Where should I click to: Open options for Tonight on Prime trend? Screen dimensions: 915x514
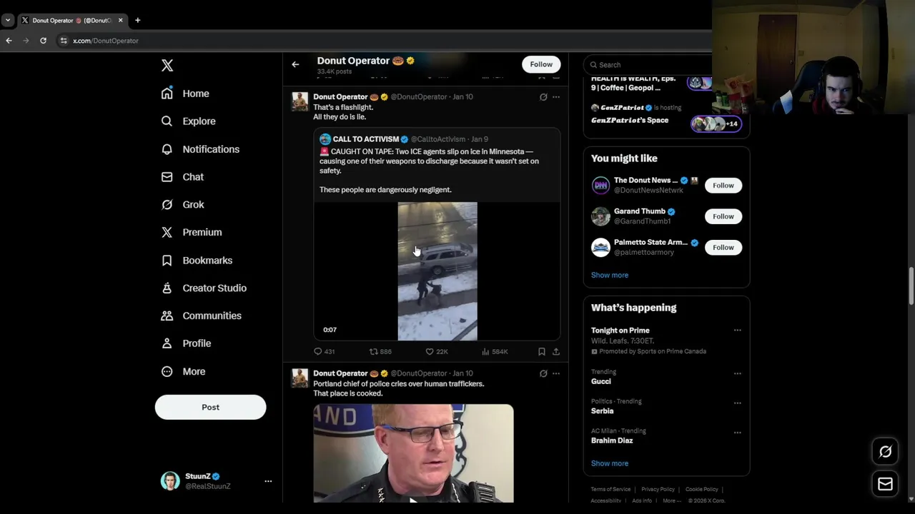tap(737, 331)
